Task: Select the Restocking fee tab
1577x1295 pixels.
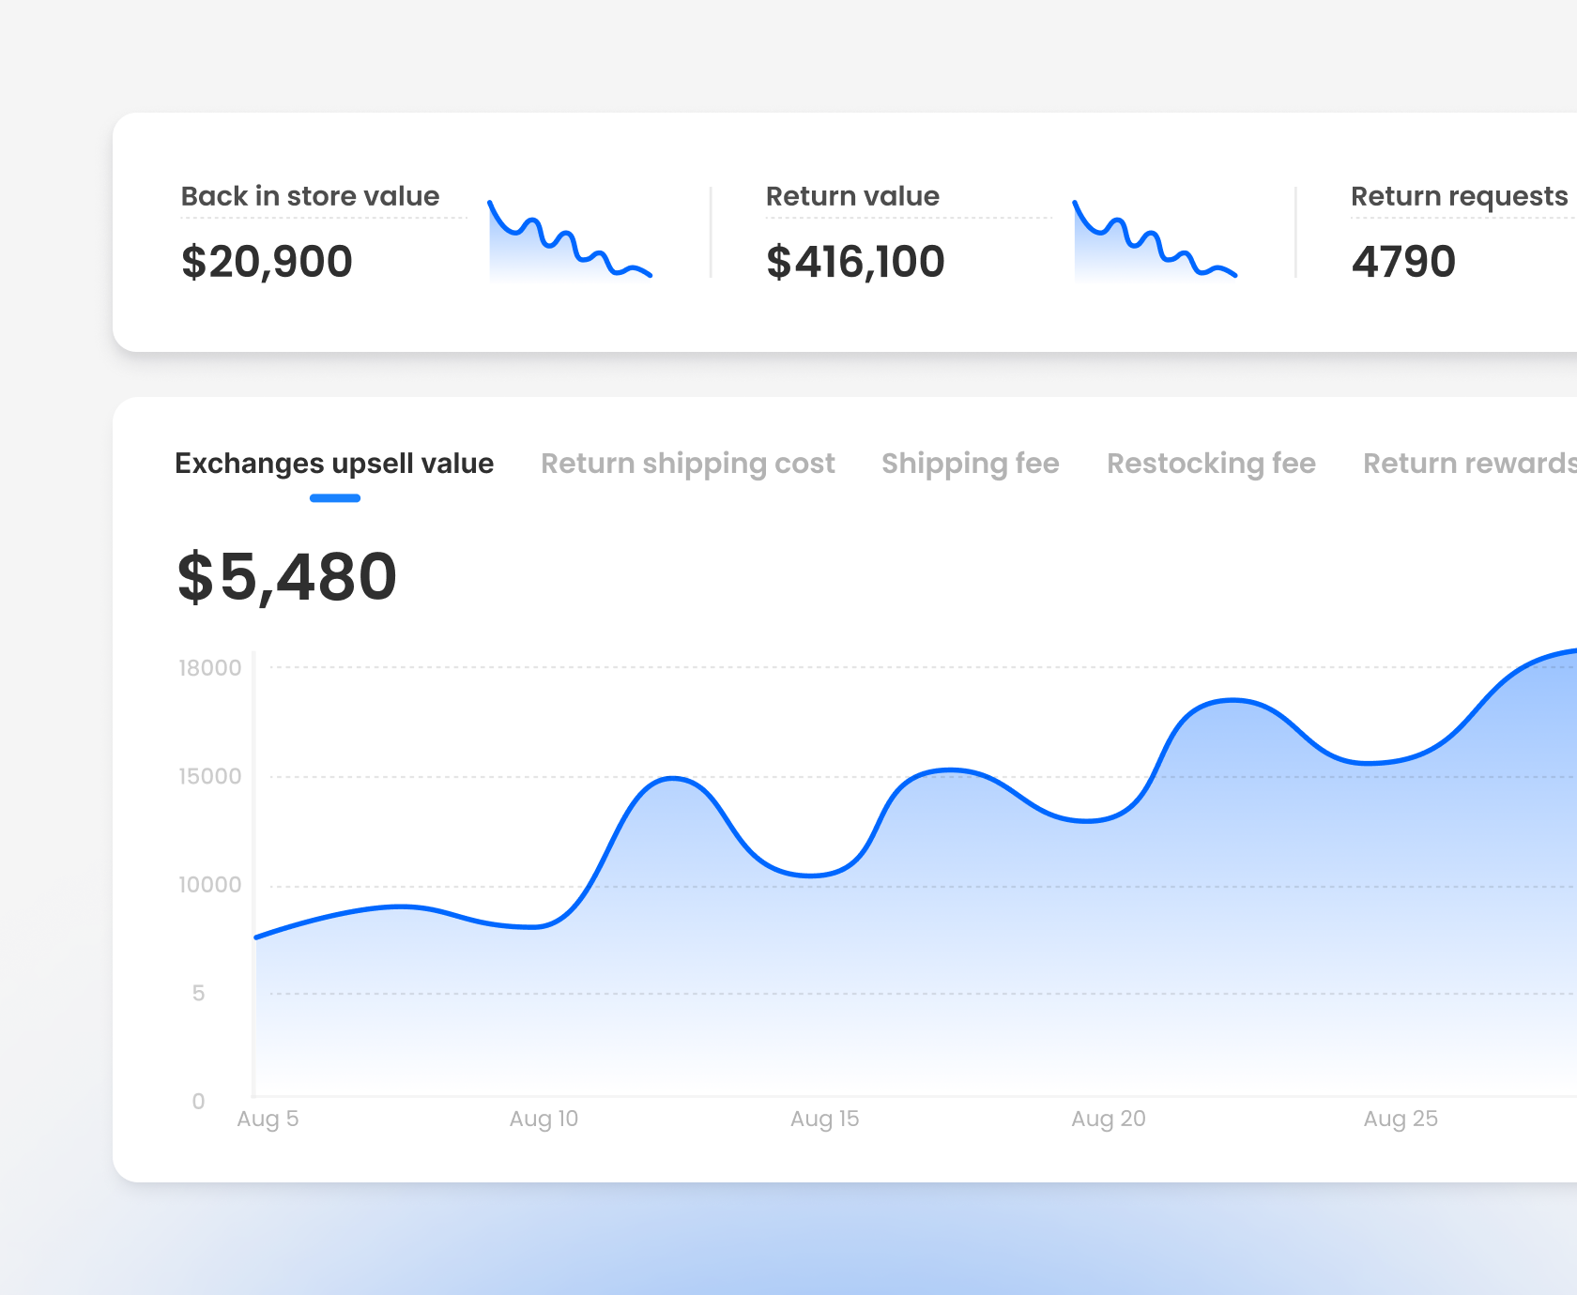Action: coord(1212,463)
